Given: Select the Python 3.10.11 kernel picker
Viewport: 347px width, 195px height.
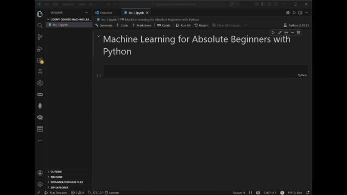Looking at the screenshot, I should tap(296, 25).
